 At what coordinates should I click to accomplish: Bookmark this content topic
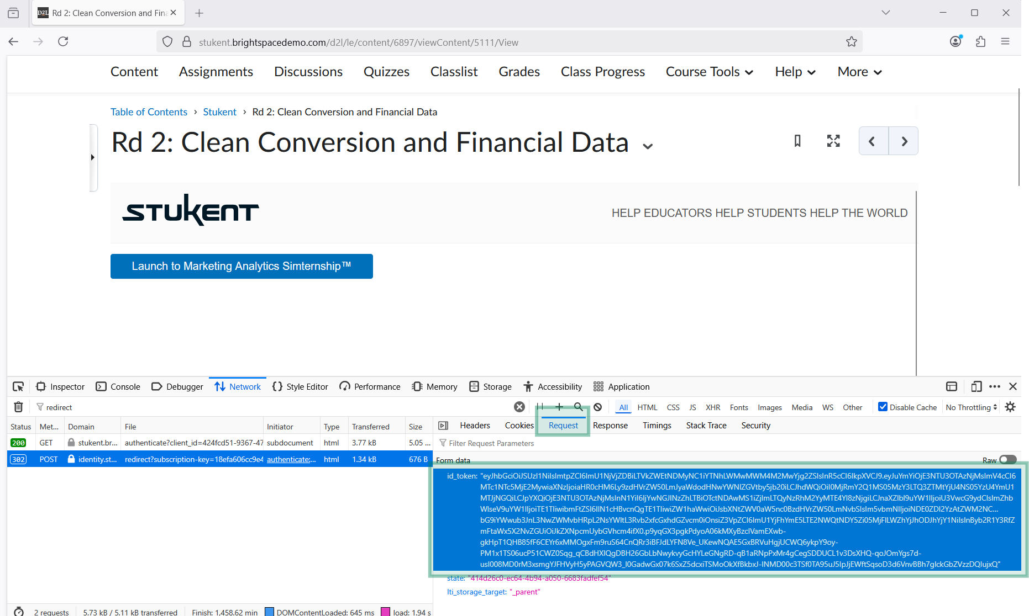coord(797,141)
